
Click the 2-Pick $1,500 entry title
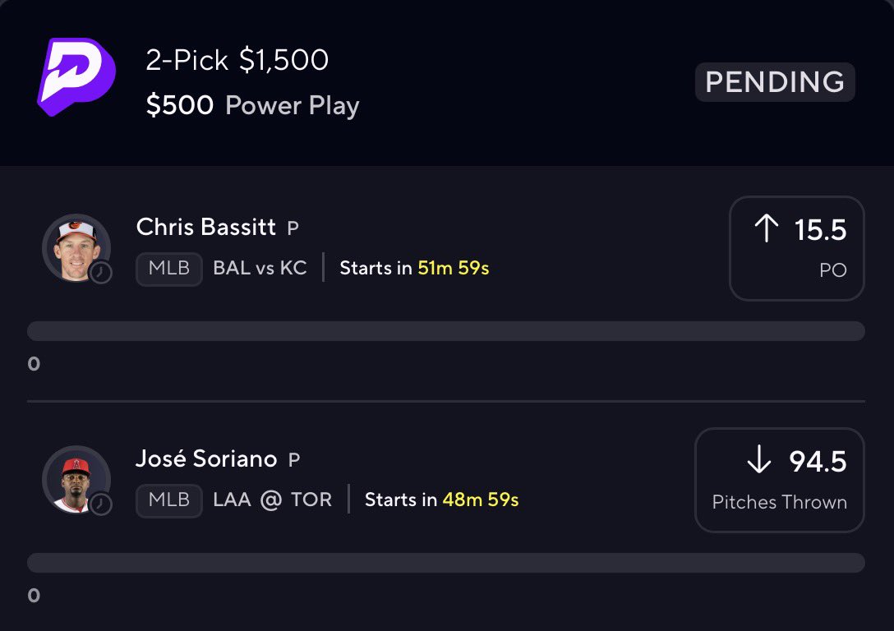(237, 60)
